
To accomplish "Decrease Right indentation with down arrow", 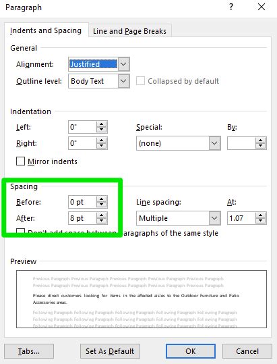I will [x=102, y=147].
